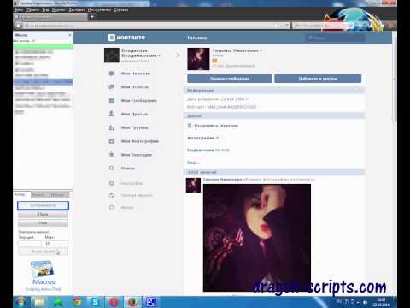Click the Полная версия globe icon
The image size is (410, 308).
tap(112, 195)
